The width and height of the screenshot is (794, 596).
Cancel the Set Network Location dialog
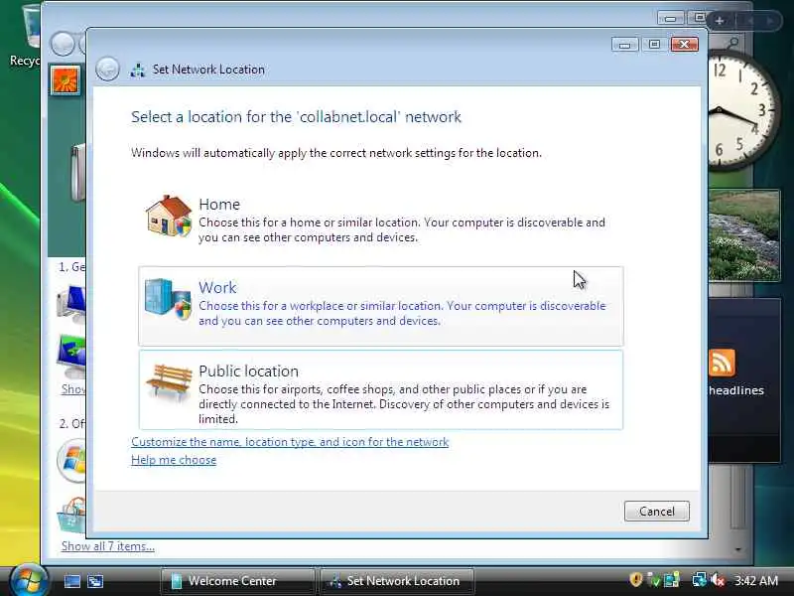(x=656, y=511)
